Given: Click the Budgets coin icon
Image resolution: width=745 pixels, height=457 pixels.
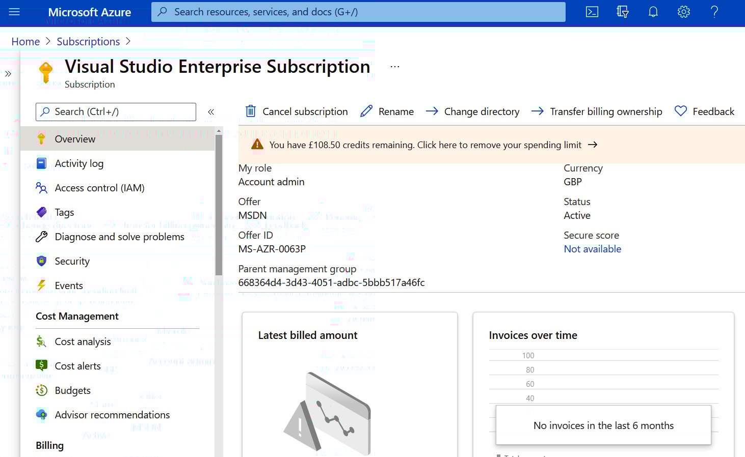Looking at the screenshot, I should [41, 390].
